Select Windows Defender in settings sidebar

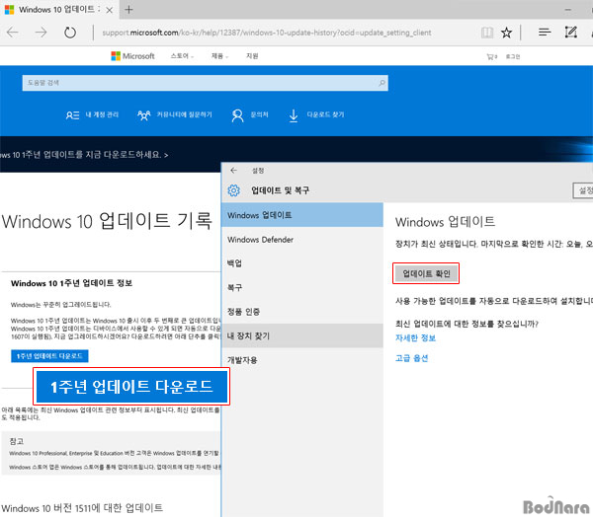tap(262, 239)
